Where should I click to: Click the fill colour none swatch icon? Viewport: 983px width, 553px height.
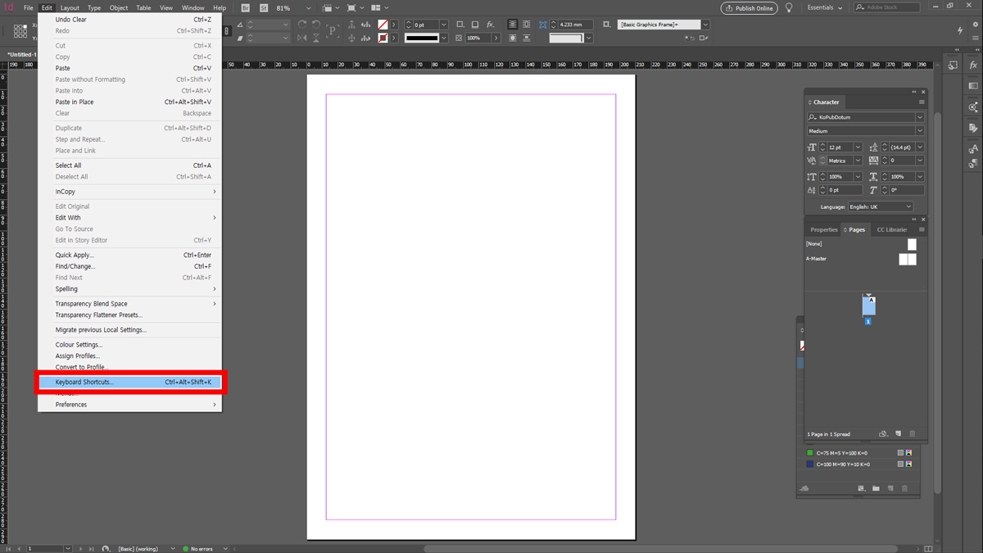[383, 25]
